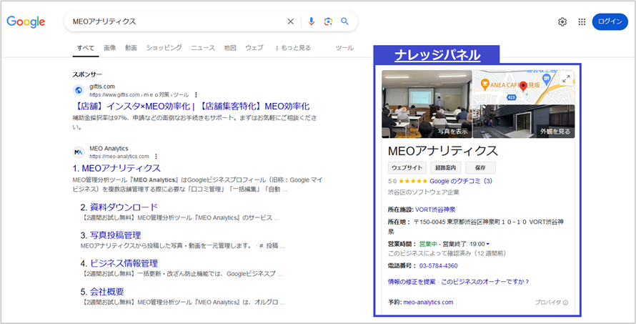Switch to the 地図 tab

point(230,48)
